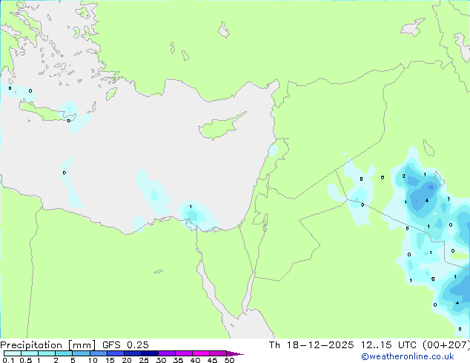Image resolution: width=470 pixels, height=363 pixels.
Task: Select the 25–30 mm dark blue swatch
Action: [x=149, y=353]
